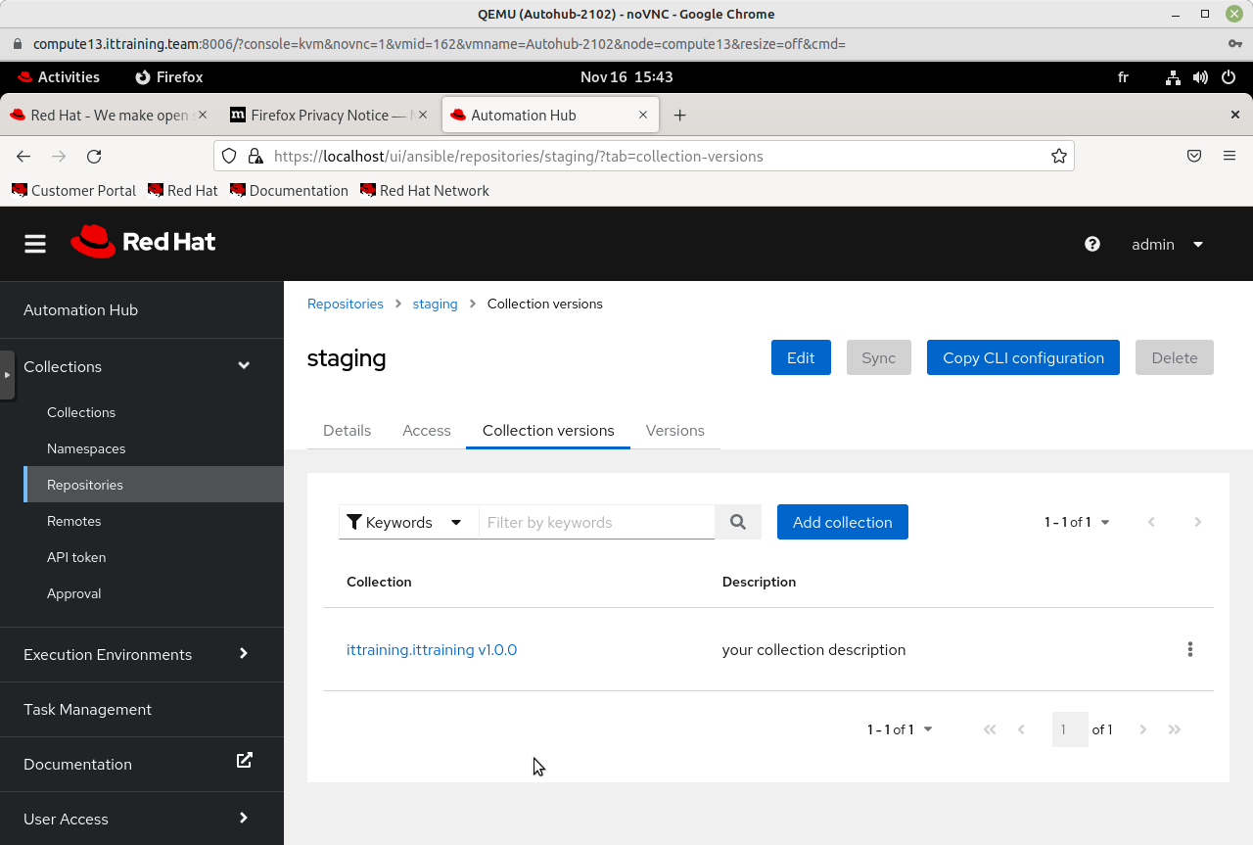
Task: Open ittraining.ittraining v1.0.0 link
Action: click(x=432, y=649)
